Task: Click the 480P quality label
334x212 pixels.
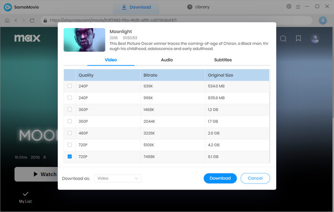Action: [x=83, y=133]
